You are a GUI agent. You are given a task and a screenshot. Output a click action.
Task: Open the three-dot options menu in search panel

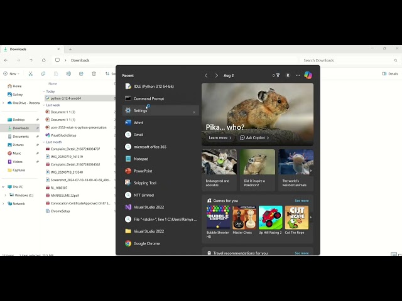(x=298, y=75)
